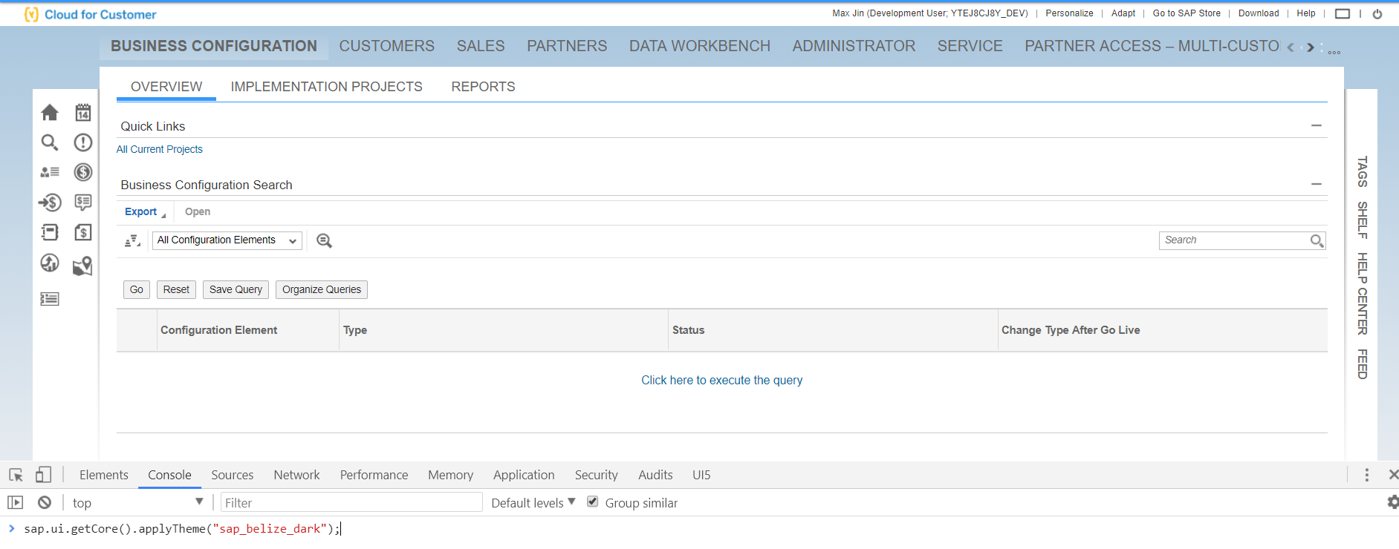Click the Reset button
This screenshot has height=549, width=1399.
click(176, 289)
